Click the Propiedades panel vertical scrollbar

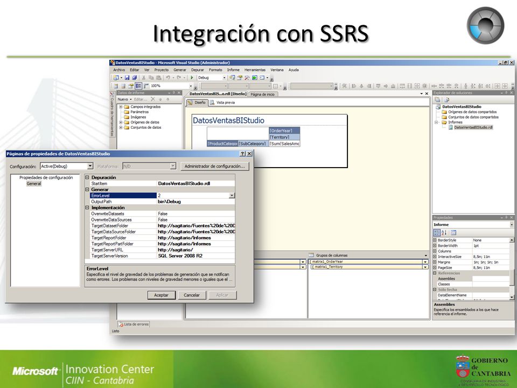pyautogui.click(x=512, y=268)
